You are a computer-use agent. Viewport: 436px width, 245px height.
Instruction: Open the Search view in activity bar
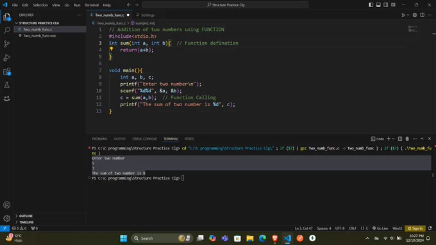(6, 30)
